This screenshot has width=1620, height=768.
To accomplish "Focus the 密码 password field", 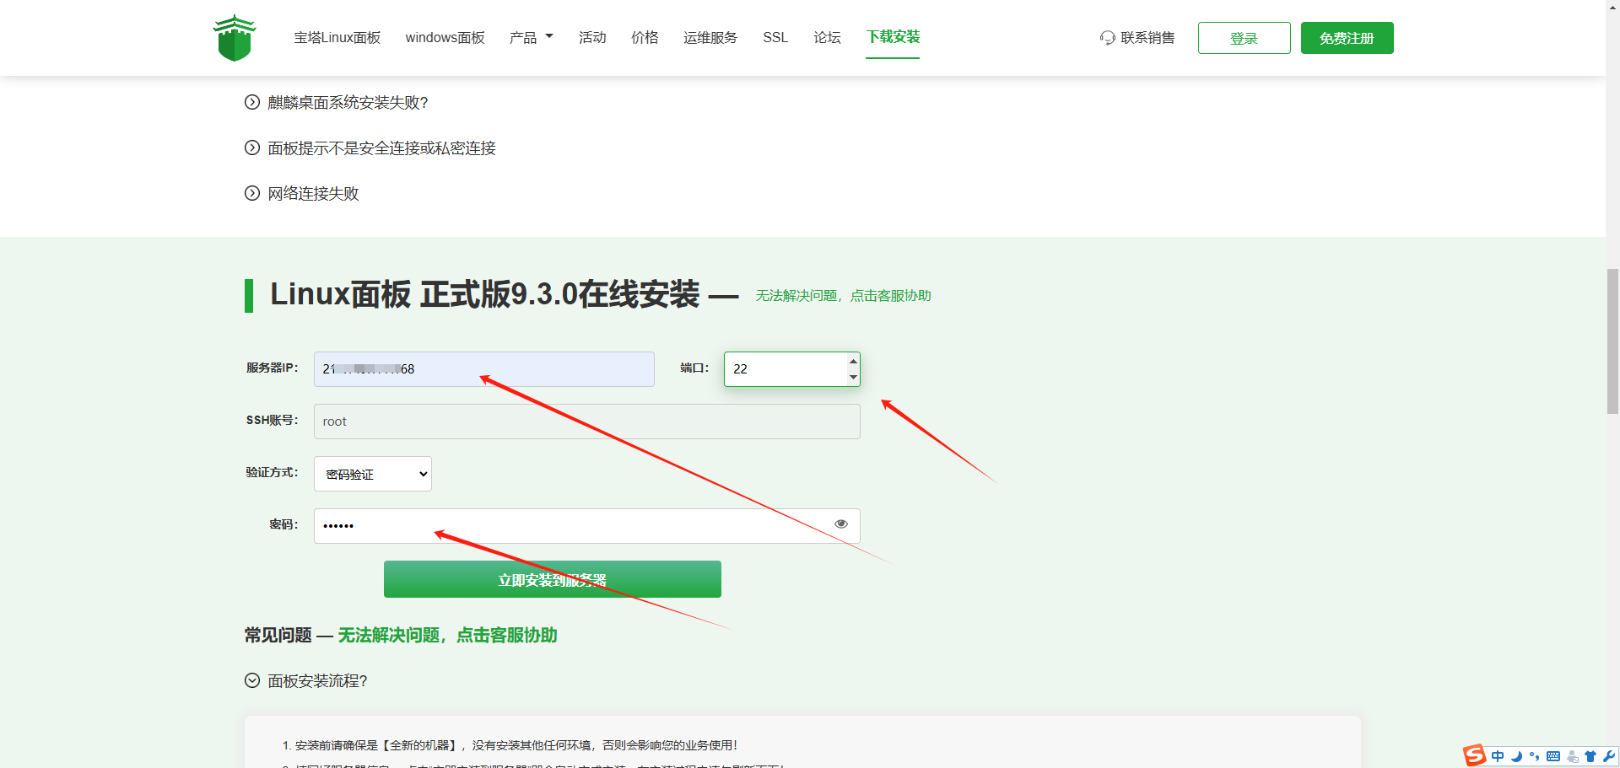I will tap(587, 526).
